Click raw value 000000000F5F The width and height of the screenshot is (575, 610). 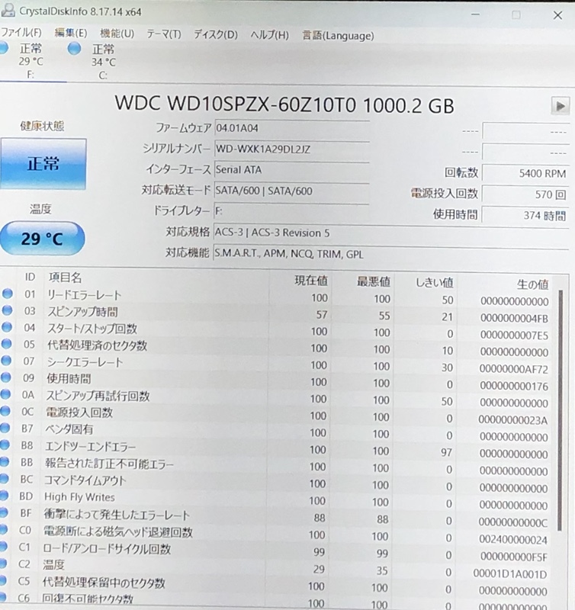[513, 557]
